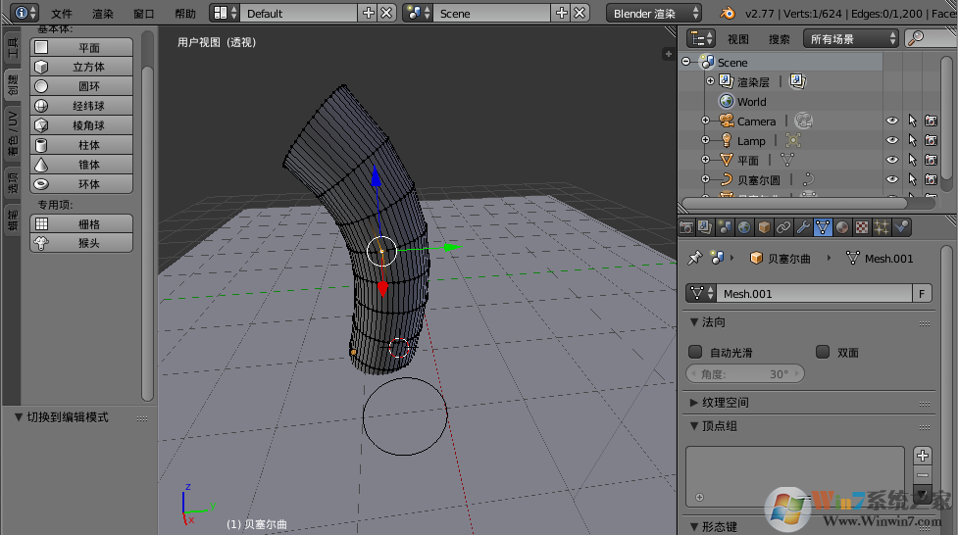Toggle Camera visibility eye in outliner

click(x=892, y=122)
